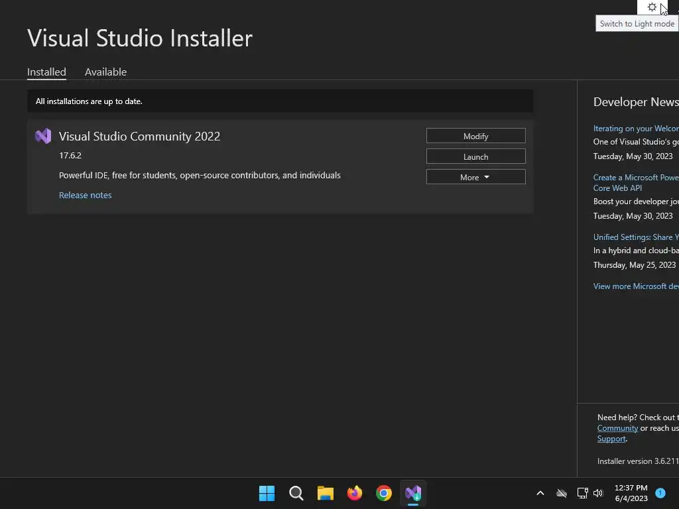Open the Release notes link
679x509 pixels.
(x=86, y=196)
